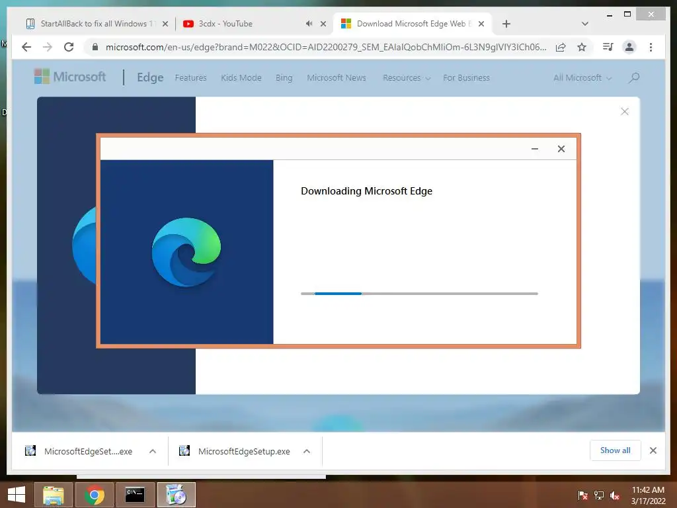Open a new tab with the plus button
Viewport: 677px width, 508px height.
506,24
